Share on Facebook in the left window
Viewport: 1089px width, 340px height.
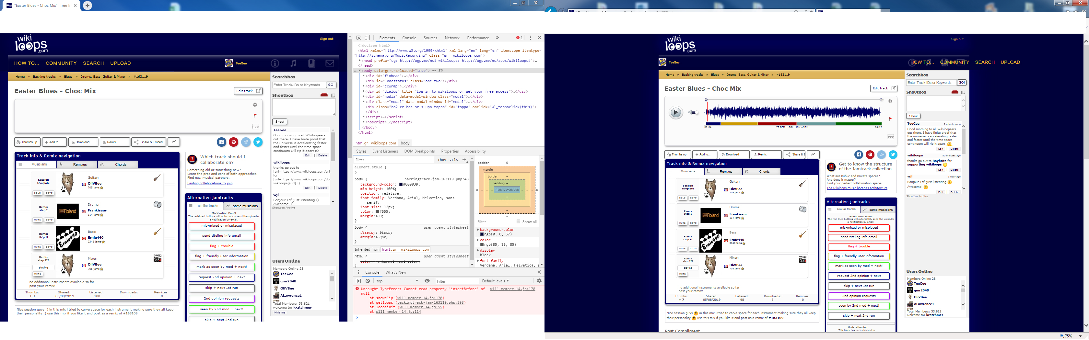coord(221,142)
